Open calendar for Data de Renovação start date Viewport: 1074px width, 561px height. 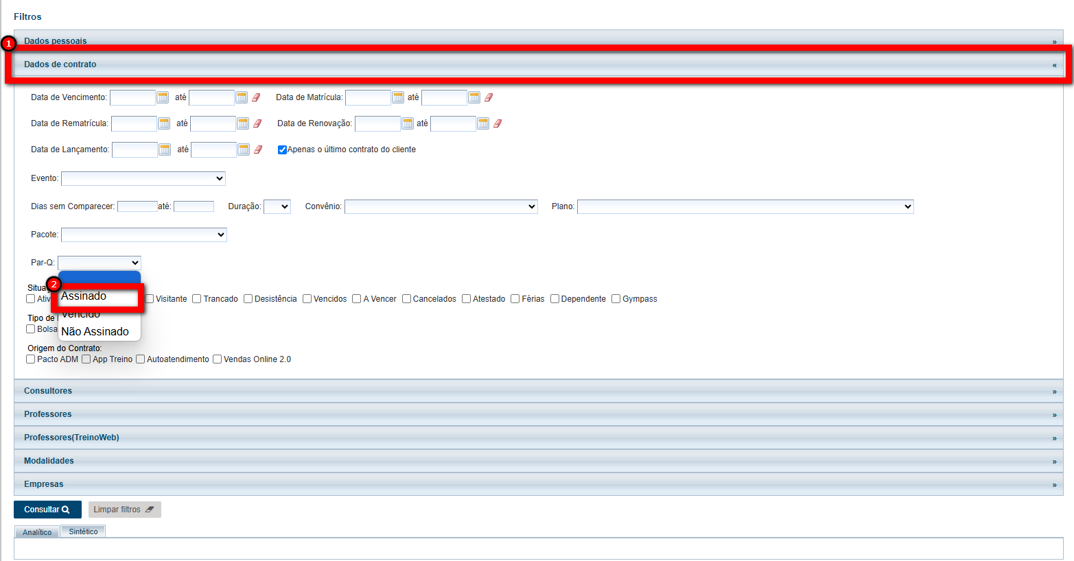click(x=408, y=123)
